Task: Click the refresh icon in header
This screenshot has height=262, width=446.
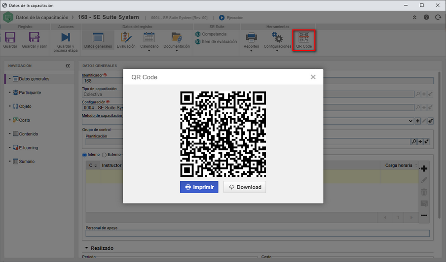Action: click(x=438, y=17)
